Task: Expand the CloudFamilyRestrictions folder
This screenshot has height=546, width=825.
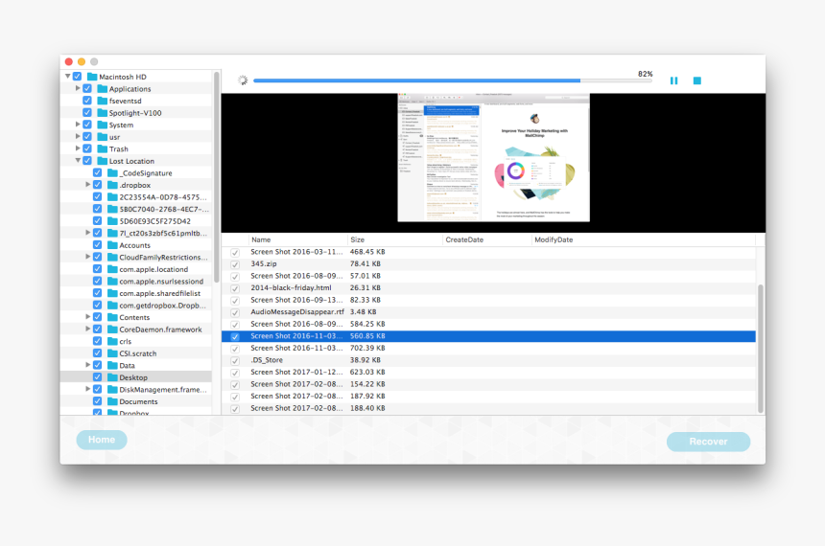Action: 88,257
